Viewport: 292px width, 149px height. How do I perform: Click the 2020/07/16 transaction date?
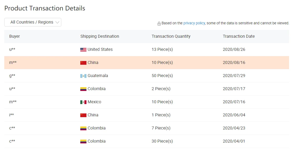point(234,102)
